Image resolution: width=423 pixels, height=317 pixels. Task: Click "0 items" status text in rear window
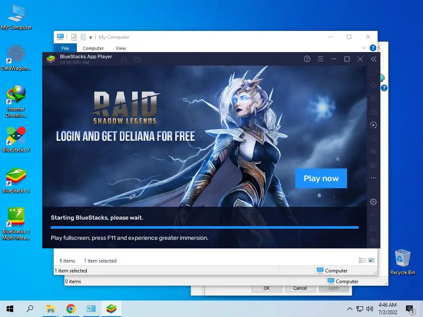click(73, 282)
